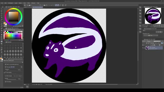Open the Animation menu
Screen dimensions: 164x92
click(11, 3)
